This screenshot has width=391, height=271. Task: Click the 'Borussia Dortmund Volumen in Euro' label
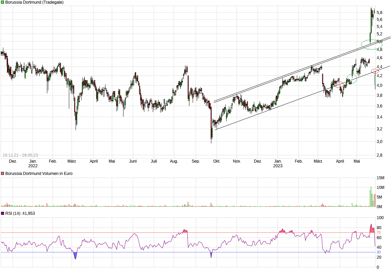(x=39, y=174)
